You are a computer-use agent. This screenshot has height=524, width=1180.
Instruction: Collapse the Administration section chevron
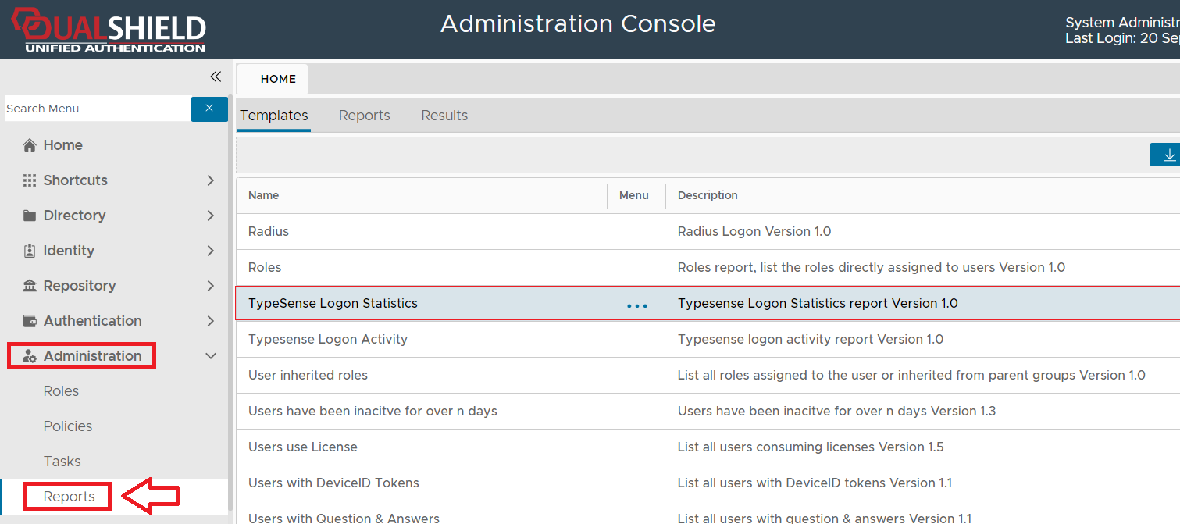pyautogui.click(x=210, y=356)
